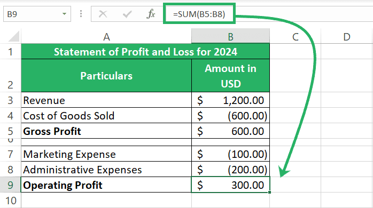The width and height of the screenshot is (373, 208).
Task: Select column D header
Action: pyautogui.click(x=347, y=37)
